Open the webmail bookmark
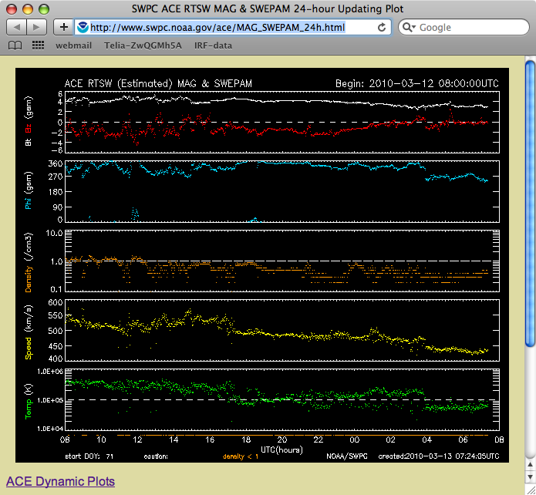 click(x=73, y=45)
